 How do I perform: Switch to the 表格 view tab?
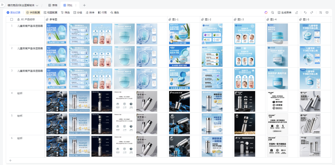point(53,5)
